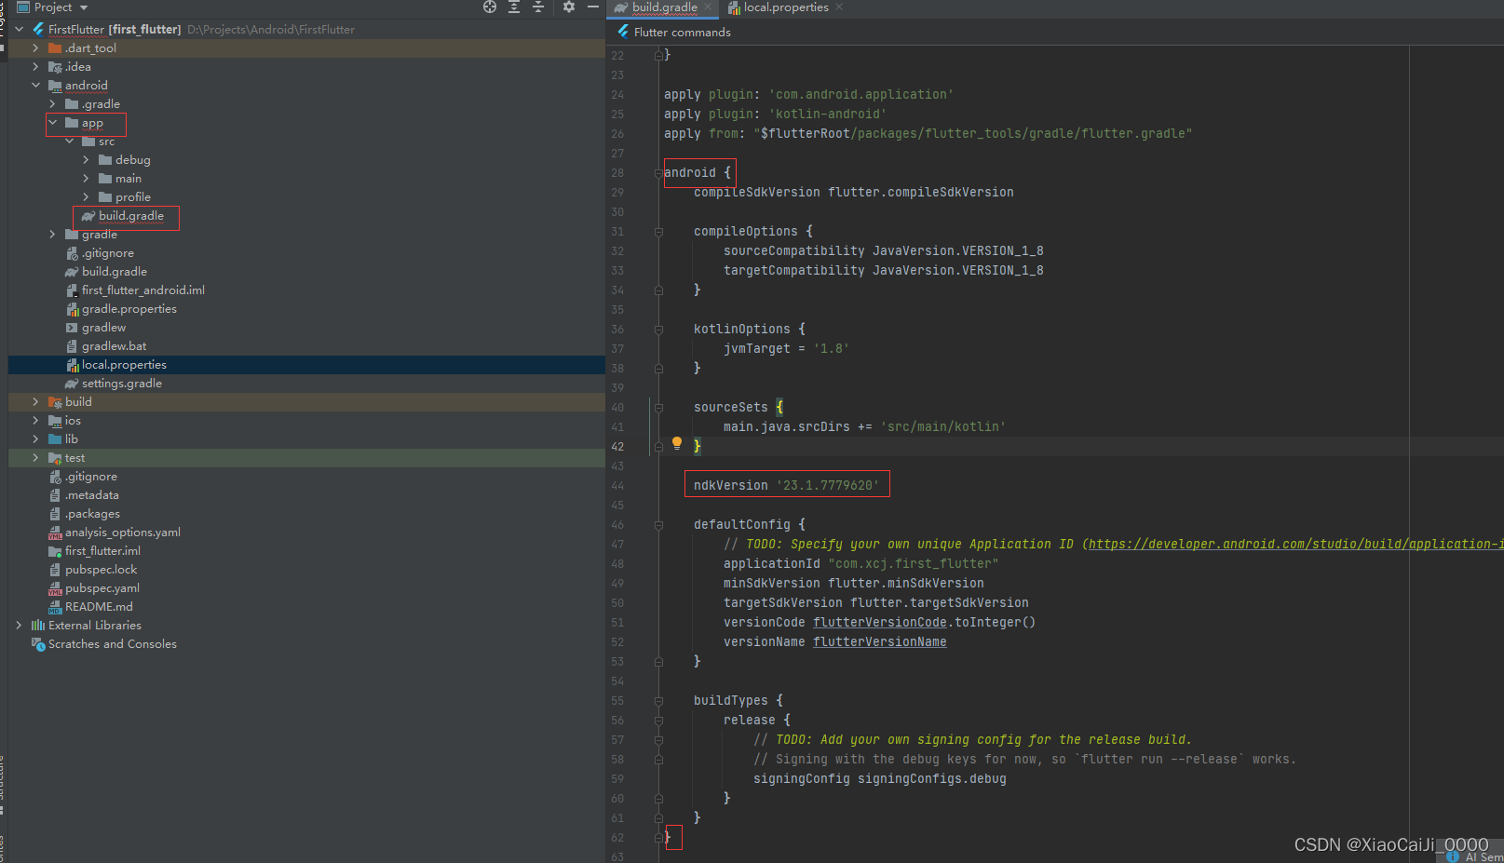Click the collapse all icon in Project panel
The width and height of the screenshot is (1504, 863).
pos(538,7)
